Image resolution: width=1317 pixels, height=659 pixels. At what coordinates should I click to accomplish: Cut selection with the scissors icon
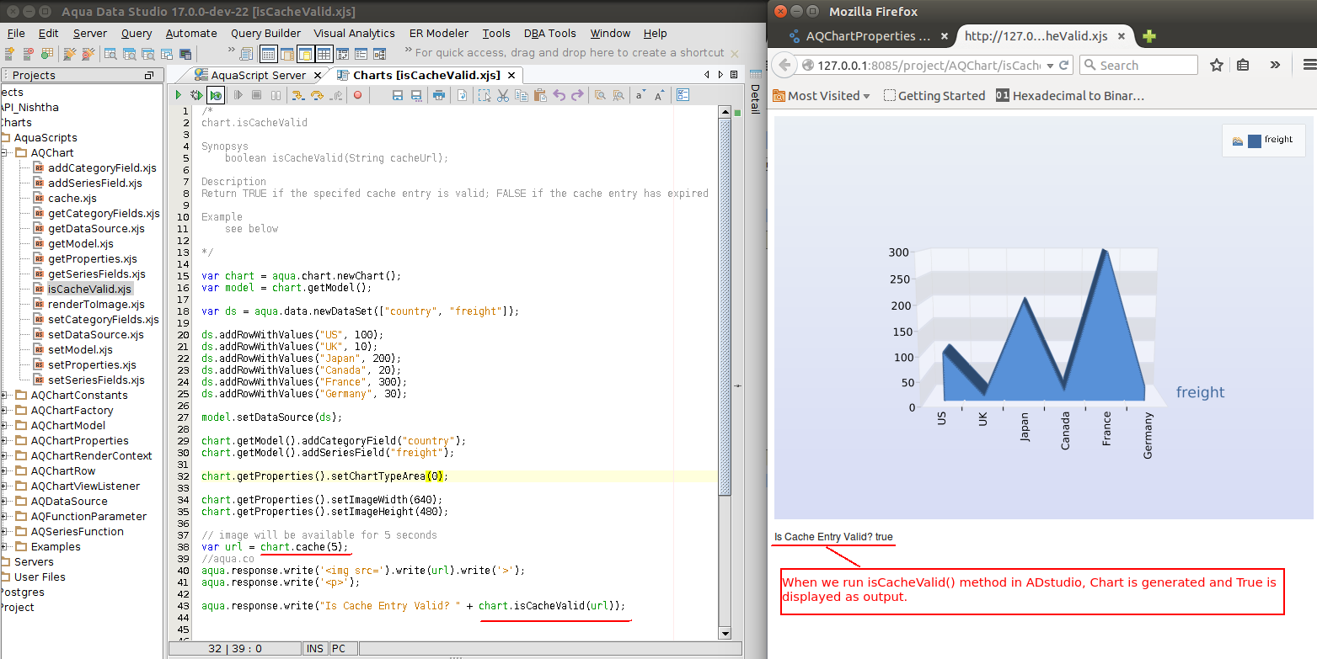pyautogui.click(x=503, y=95)
